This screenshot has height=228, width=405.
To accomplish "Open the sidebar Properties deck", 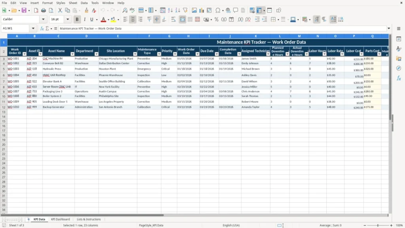I will coord(399,39).
